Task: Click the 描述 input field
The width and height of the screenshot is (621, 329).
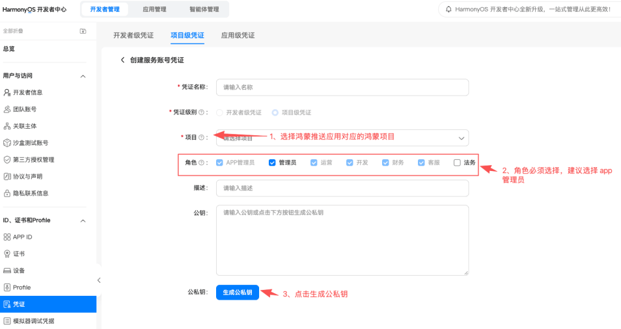Action: (x=342, y=188)
